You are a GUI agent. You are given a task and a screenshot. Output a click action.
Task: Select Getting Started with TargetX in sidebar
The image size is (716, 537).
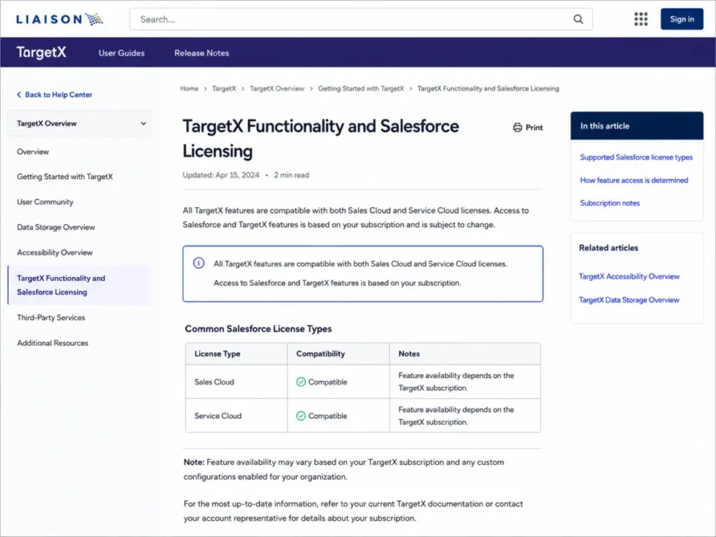tap(65, 177)
